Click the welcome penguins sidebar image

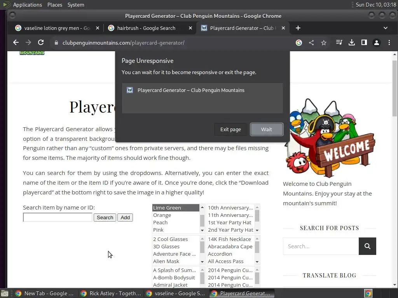(330, 138)
